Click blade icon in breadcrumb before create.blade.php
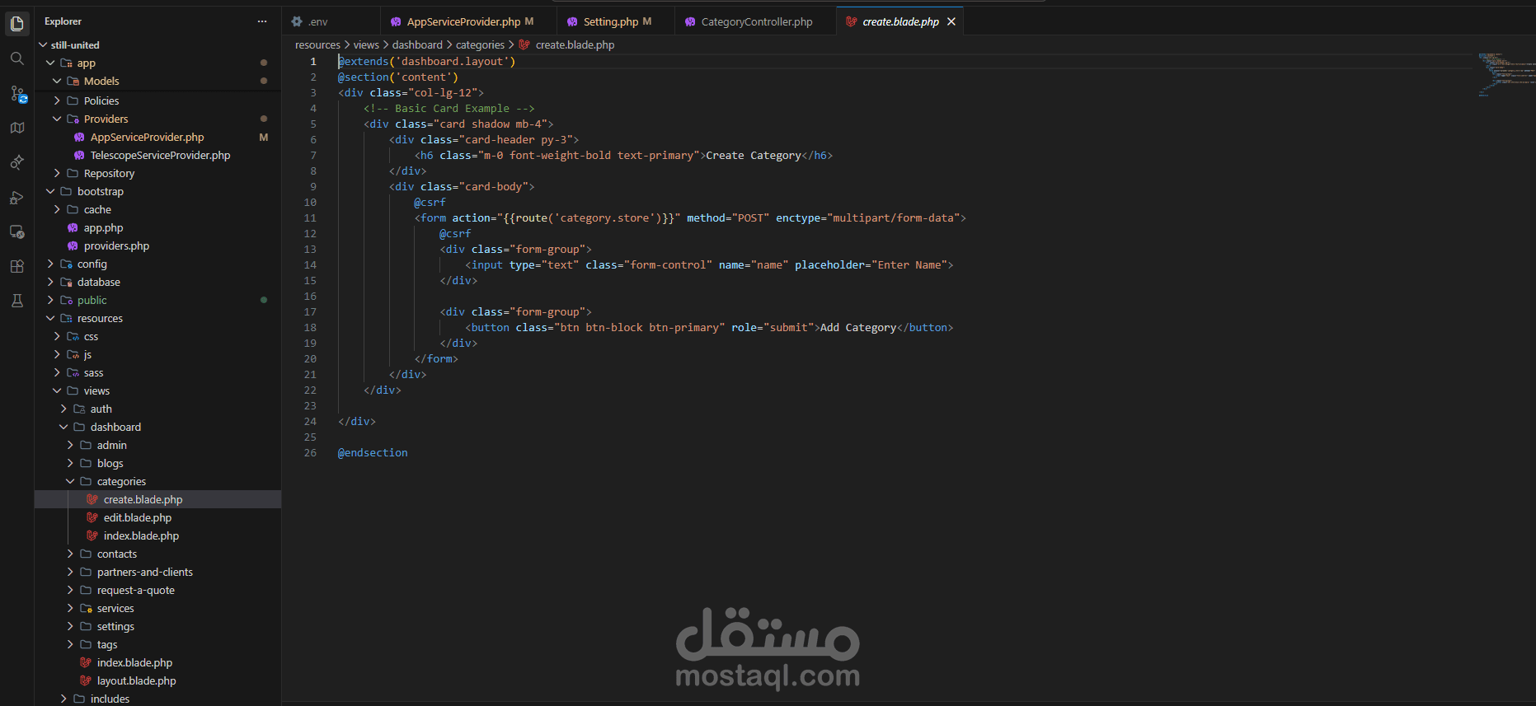The width and height of the screenshot is (1536, 706). [x=524, y=44]
